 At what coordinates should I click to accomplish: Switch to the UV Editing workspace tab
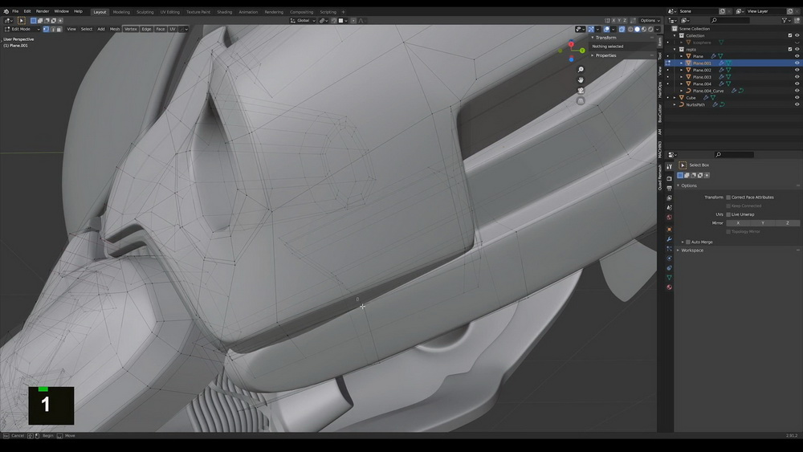coord(170,12)
